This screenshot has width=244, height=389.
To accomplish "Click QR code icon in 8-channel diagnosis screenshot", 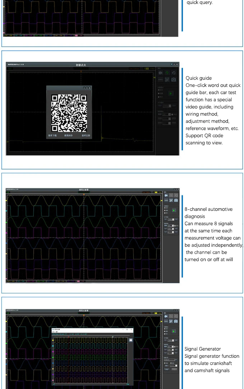I will click(x=171, y=200).
